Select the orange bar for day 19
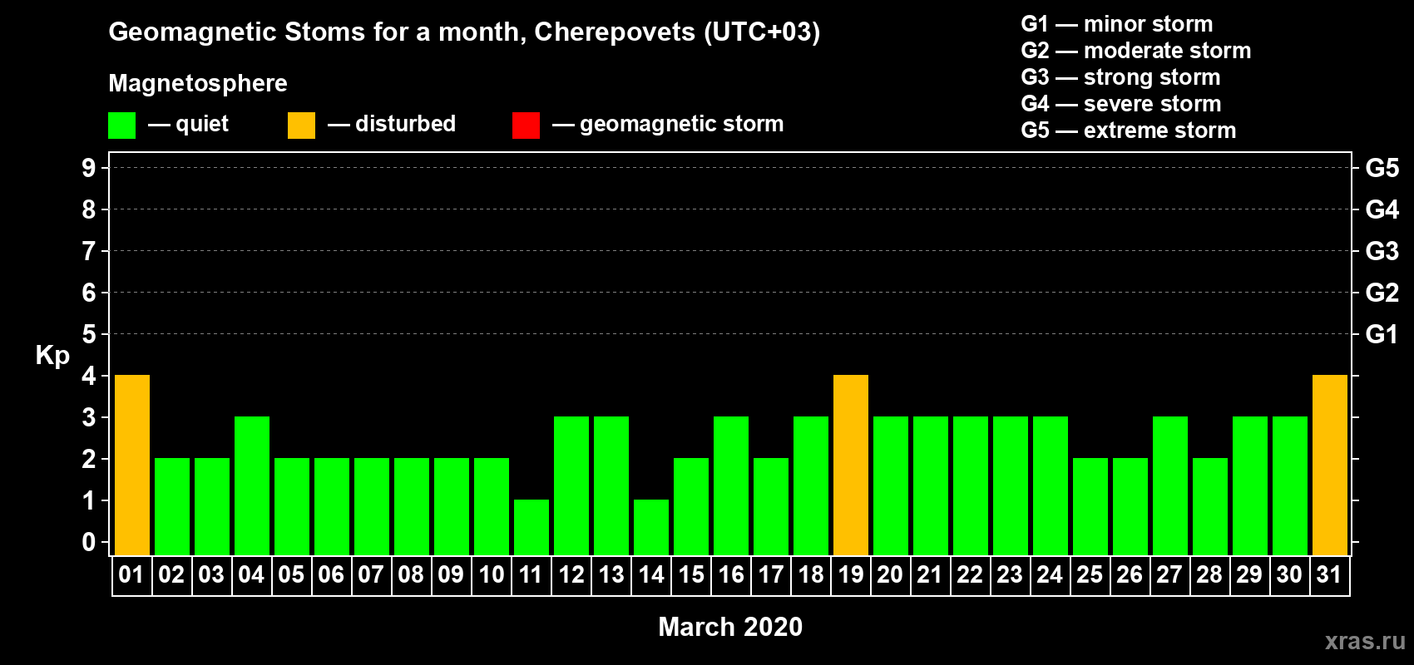The height and width of the screenshot is (665, 1414). click(x=851, y=465)
